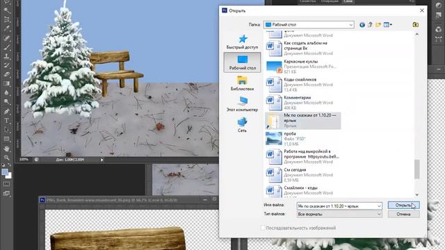Select the Clone Stamp tool
Screen dimensions: 445x250
coord(7,56)
